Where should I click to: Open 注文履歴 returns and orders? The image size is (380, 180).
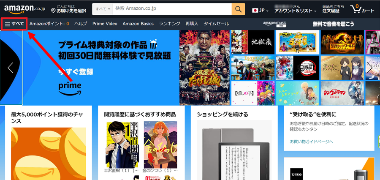tap(333, 9)
